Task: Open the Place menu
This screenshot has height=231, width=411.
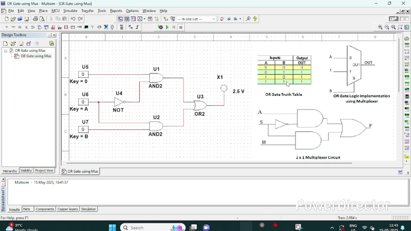Action: tap(43, 11)
